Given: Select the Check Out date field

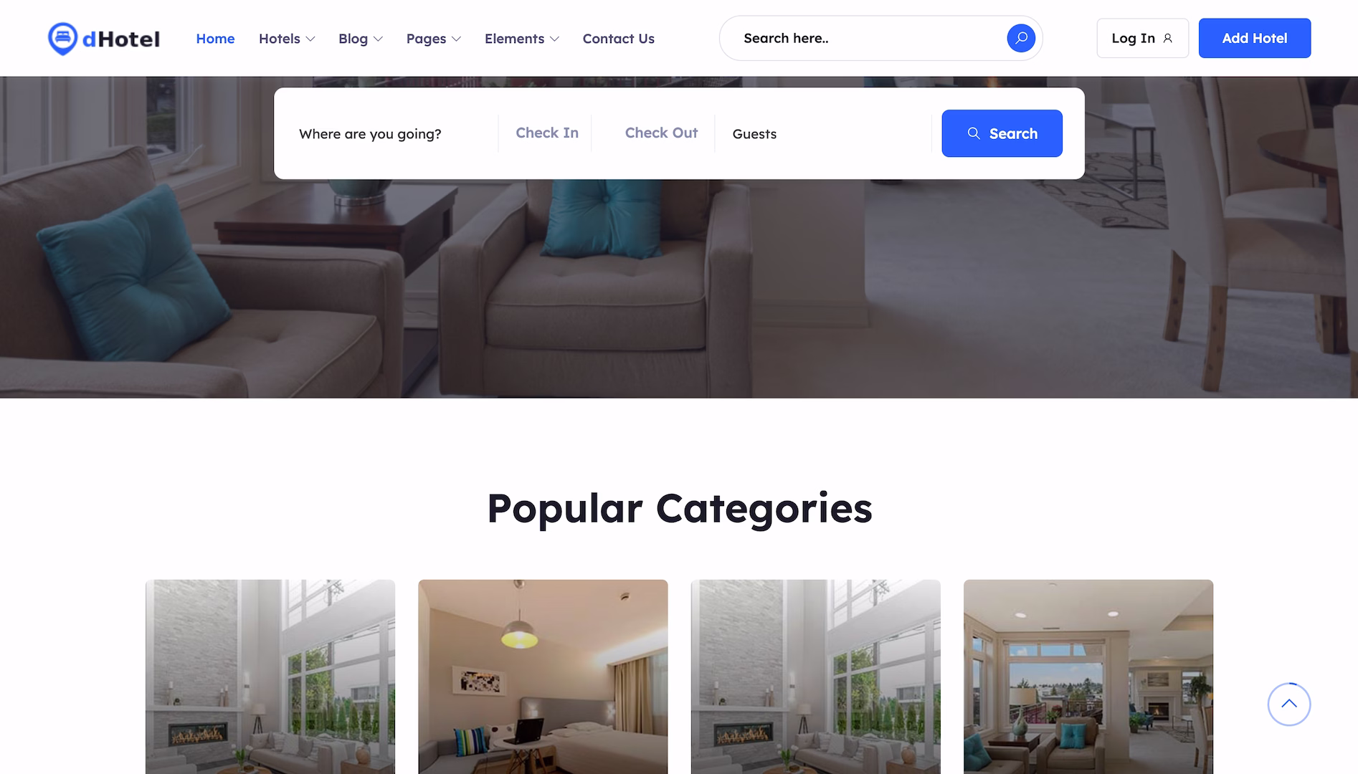Looking at the screenshot, I should pos(661,133).
